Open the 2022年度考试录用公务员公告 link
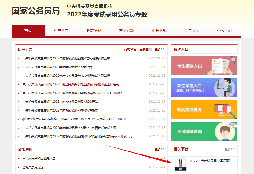Image resolution: width=254 pixels, height=174 pixels. pos(57,67)
